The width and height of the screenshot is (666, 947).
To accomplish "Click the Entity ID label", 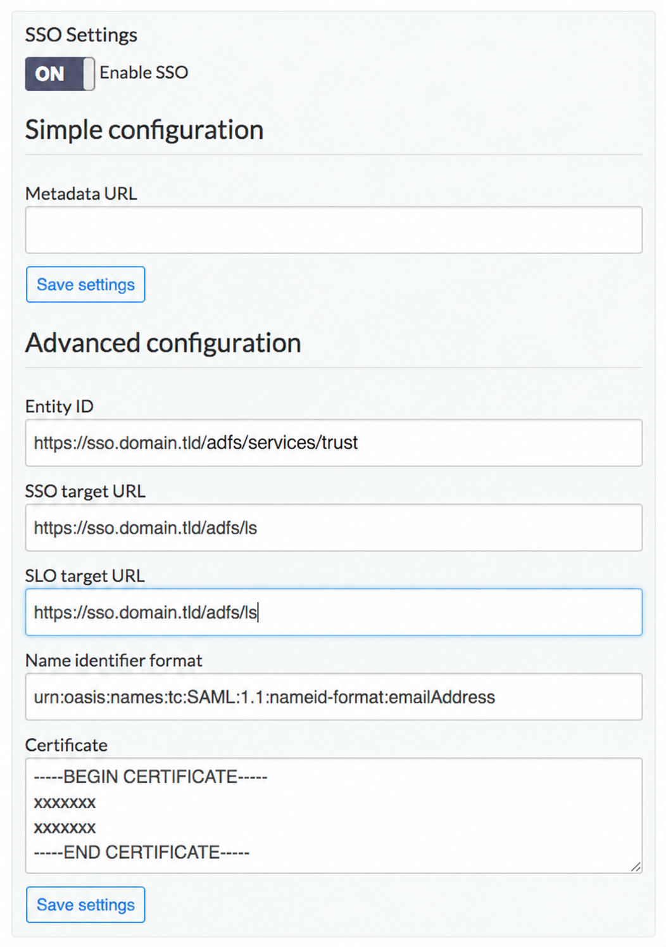I will pos(60,406).
